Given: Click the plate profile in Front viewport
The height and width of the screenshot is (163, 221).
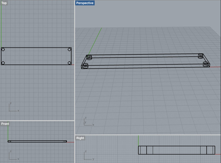Looking at the screenshot, I should click(37, 141).
